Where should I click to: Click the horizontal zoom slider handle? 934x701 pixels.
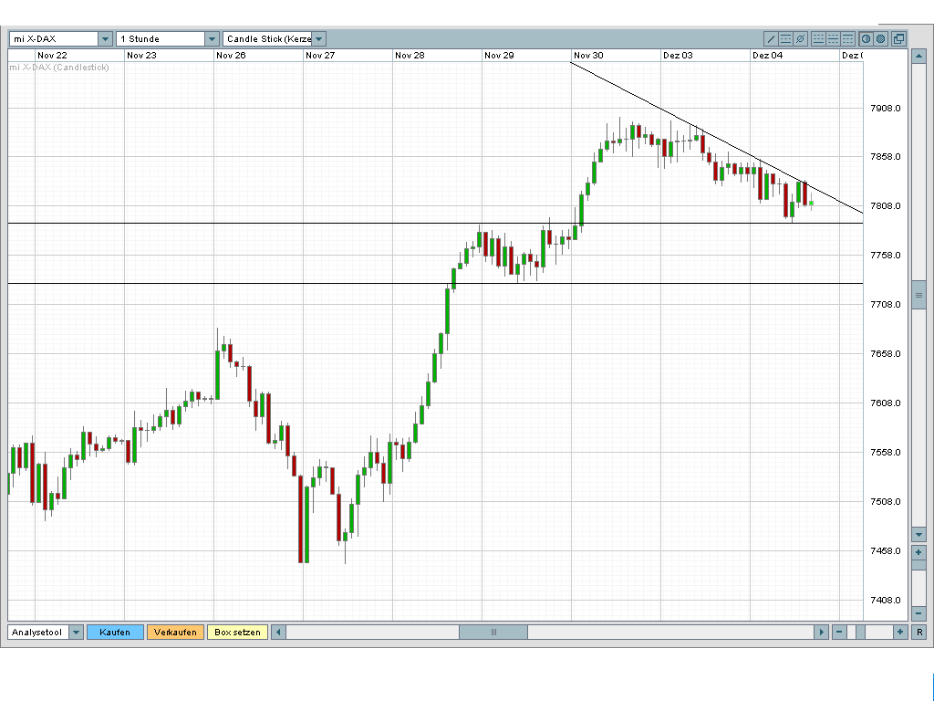click(x=860, y=632)
